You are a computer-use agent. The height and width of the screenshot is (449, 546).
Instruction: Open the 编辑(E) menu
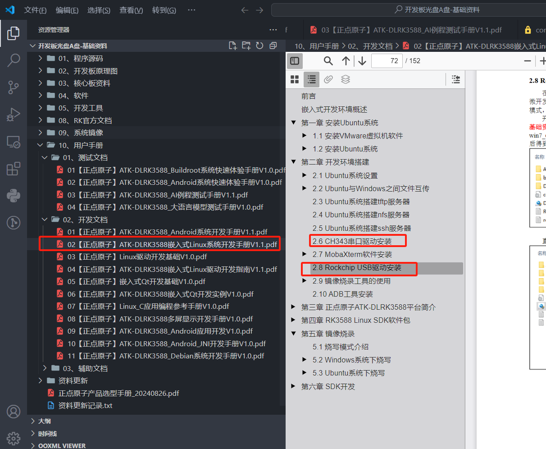point(67,10)
